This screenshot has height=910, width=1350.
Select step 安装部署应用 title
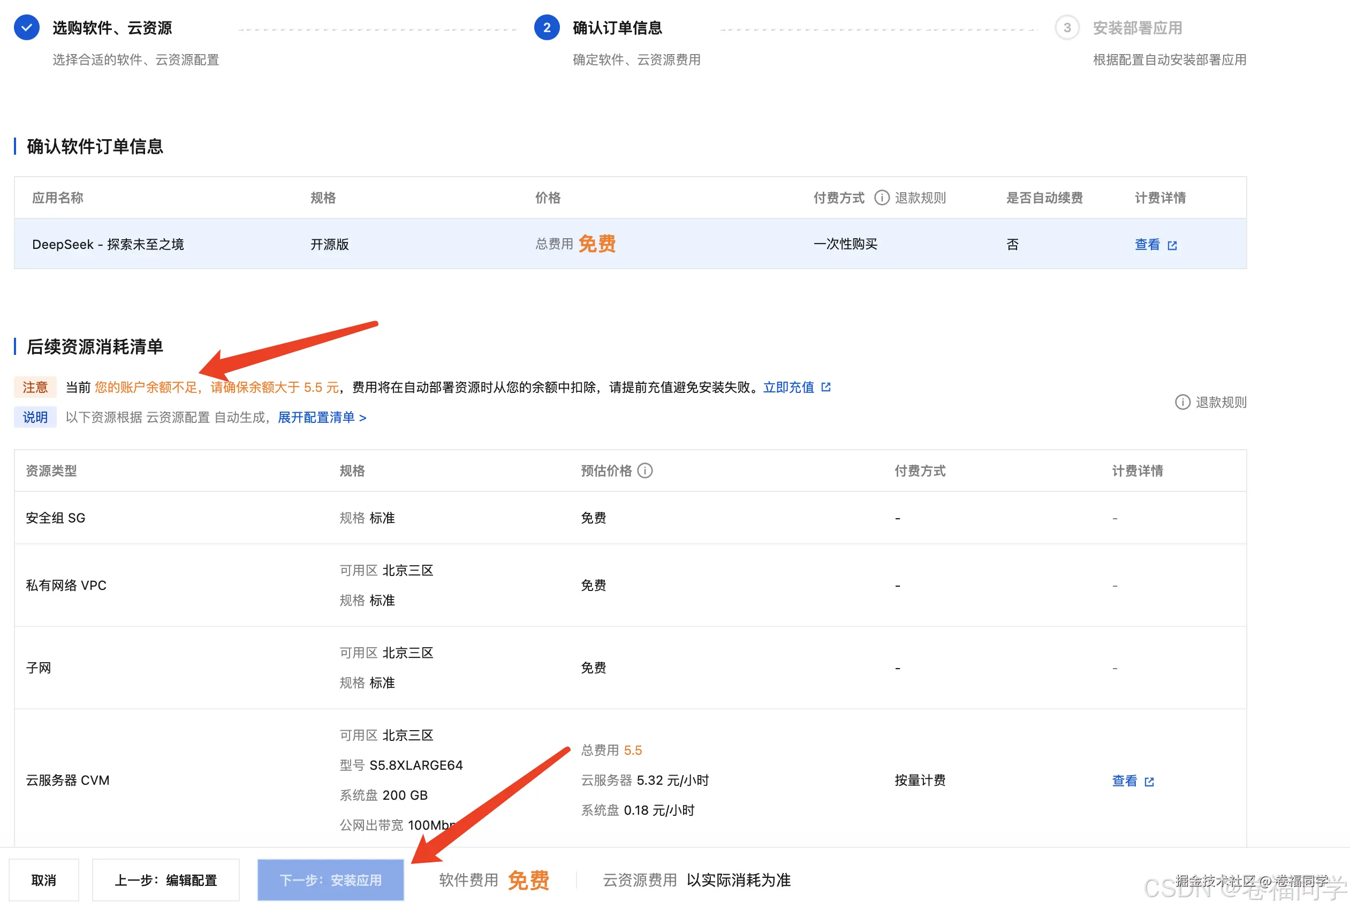(1137, 28)
